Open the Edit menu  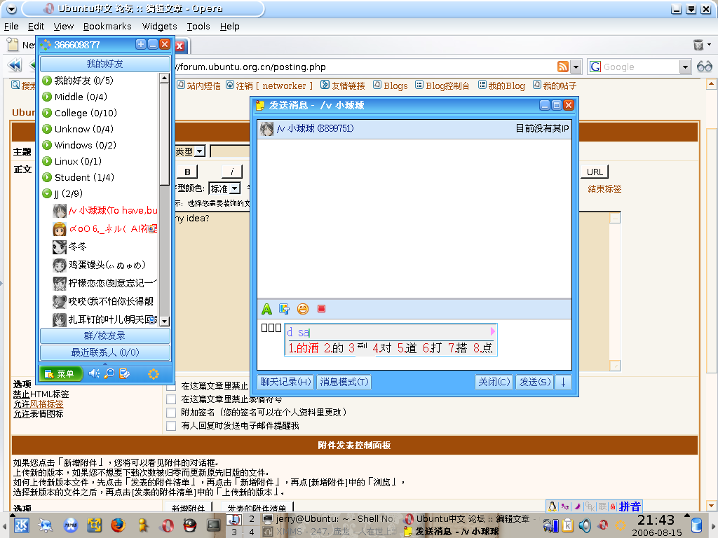click(x=36, y=27)
